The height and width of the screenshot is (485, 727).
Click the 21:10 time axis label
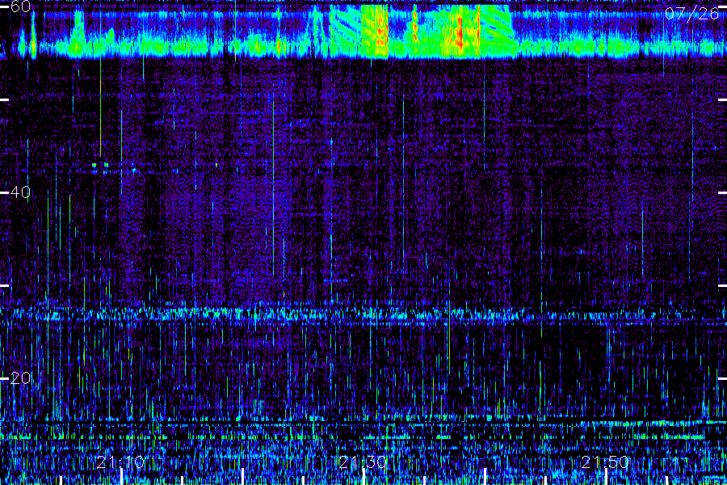coord(121,462)
